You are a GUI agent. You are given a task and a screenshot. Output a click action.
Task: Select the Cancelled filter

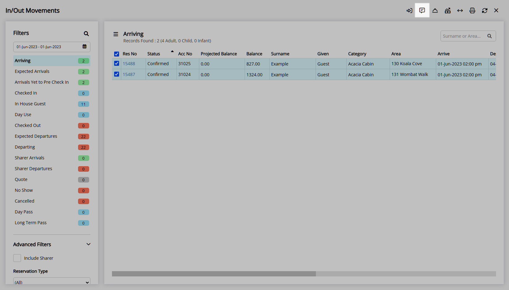[52, 201]
